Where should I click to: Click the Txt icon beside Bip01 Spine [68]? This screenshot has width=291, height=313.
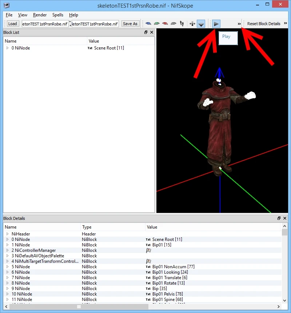point(148,300)
